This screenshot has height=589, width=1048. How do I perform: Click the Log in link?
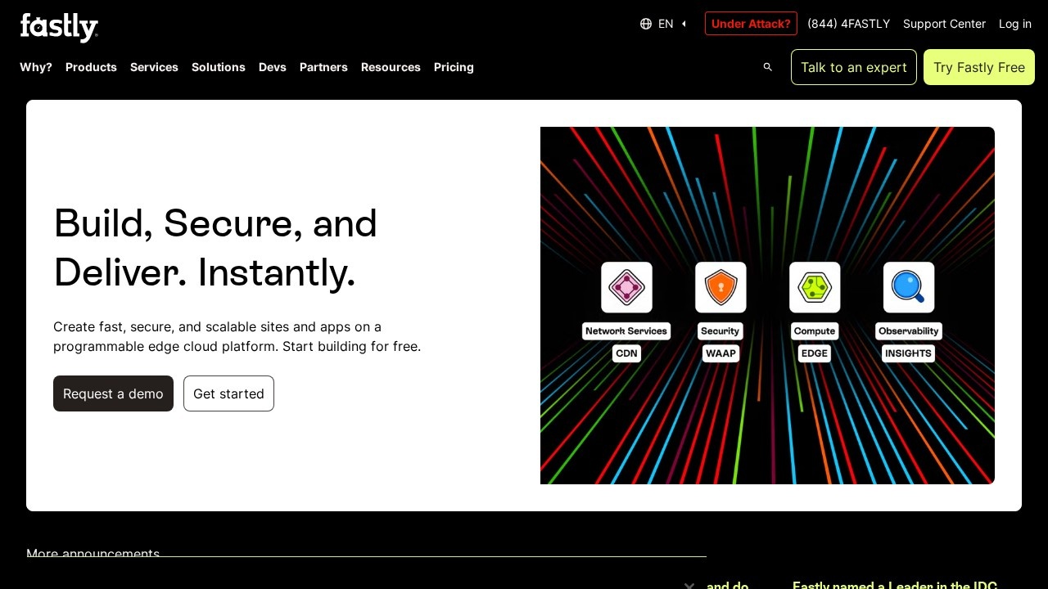point(1015,24)
